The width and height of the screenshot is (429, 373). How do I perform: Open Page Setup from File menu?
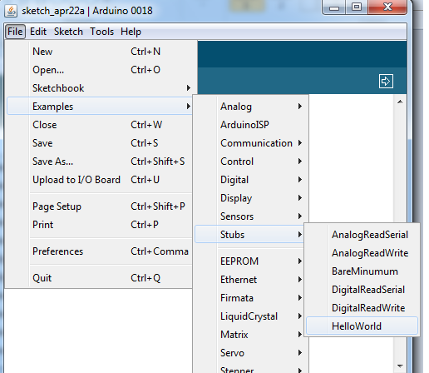pos(100,206)
